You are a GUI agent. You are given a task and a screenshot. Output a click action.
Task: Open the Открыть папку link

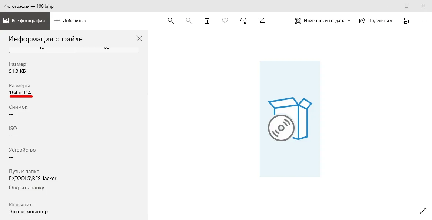coord(26,187)
